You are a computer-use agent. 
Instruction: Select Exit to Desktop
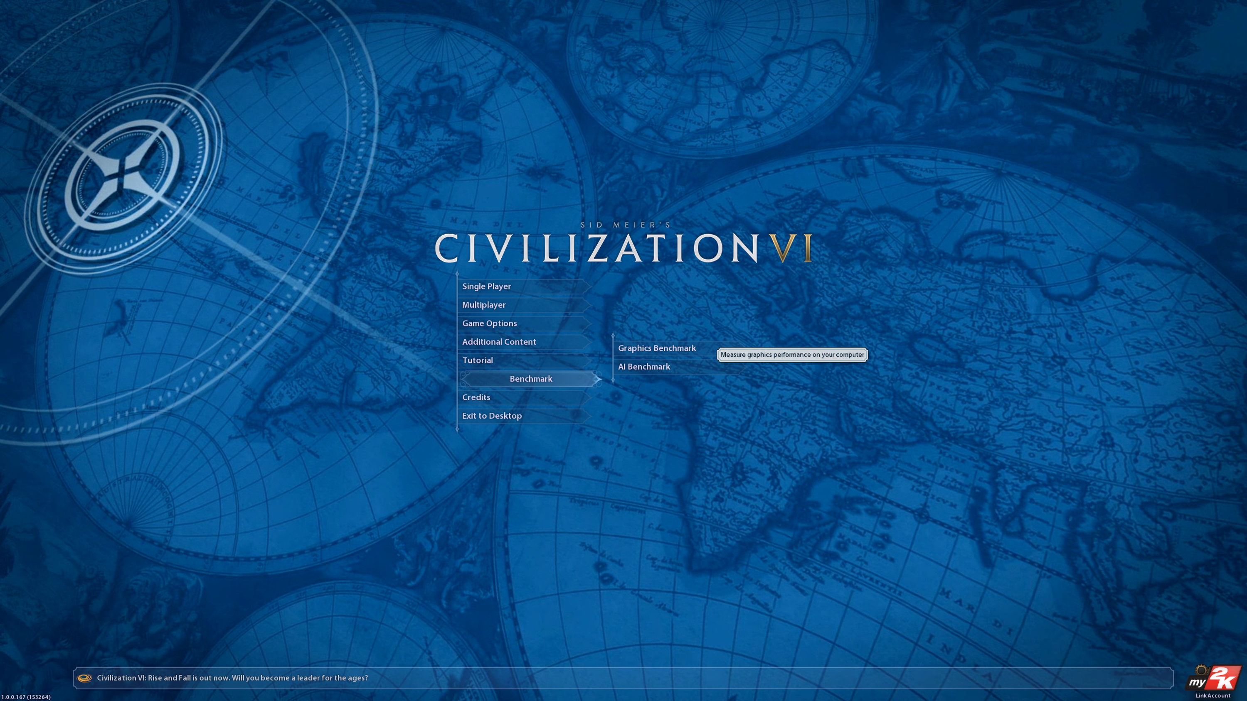tap(492, 416)
